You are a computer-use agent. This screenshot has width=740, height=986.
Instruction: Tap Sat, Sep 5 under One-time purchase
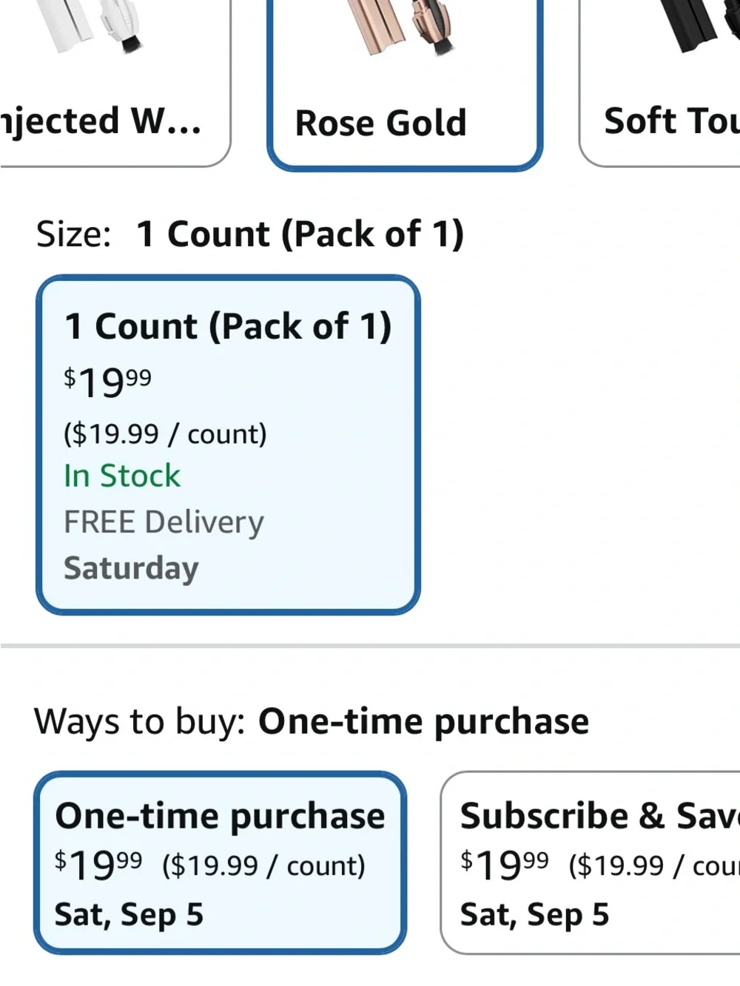(x=129, y=915)
